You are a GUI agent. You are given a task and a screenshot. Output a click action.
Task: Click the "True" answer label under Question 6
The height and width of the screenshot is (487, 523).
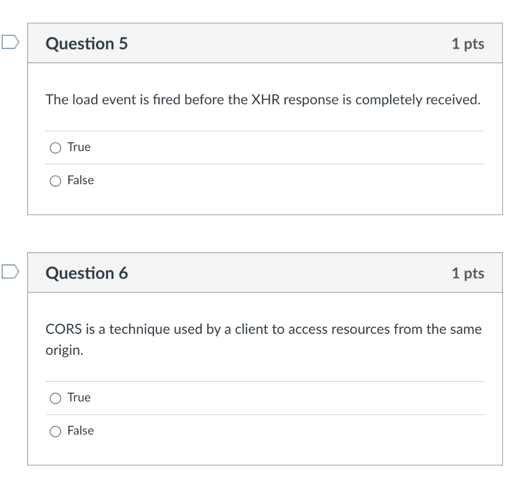79,397
